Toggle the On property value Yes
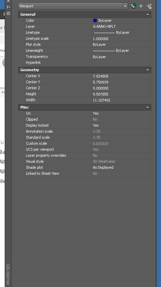 coord(95,113)
